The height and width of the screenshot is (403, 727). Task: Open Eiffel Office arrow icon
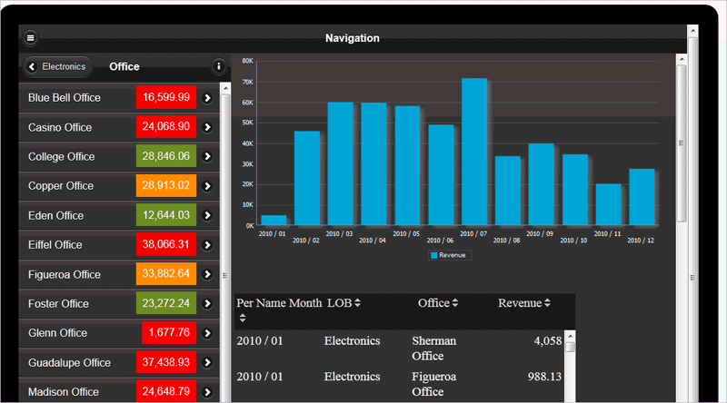point(207,245)
